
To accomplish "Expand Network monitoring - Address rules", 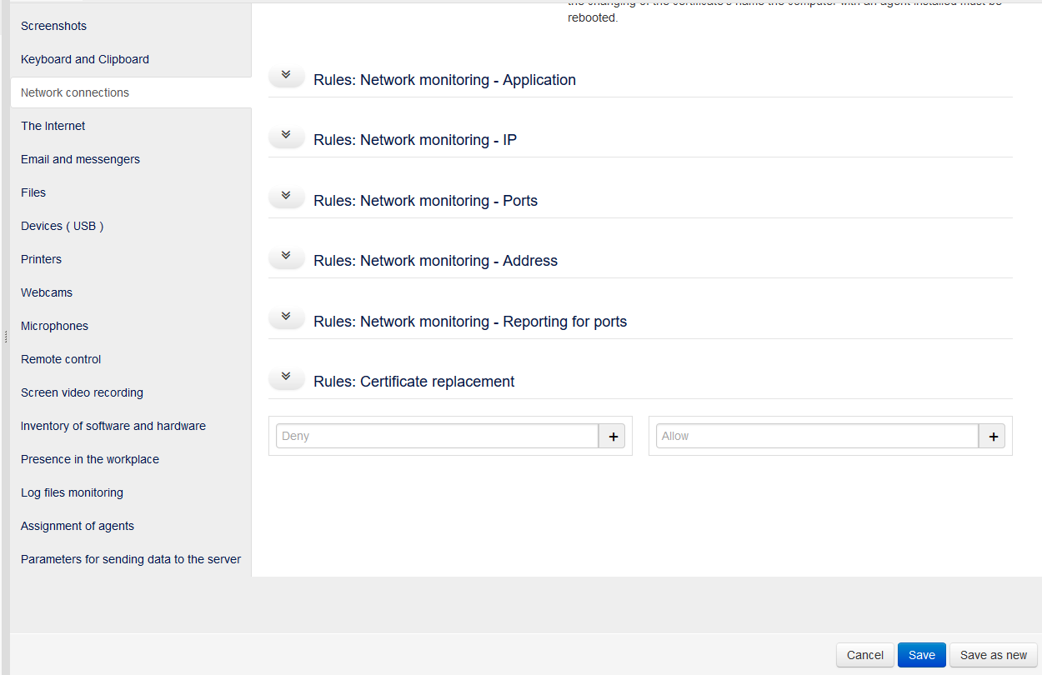I will click(286, 257).
